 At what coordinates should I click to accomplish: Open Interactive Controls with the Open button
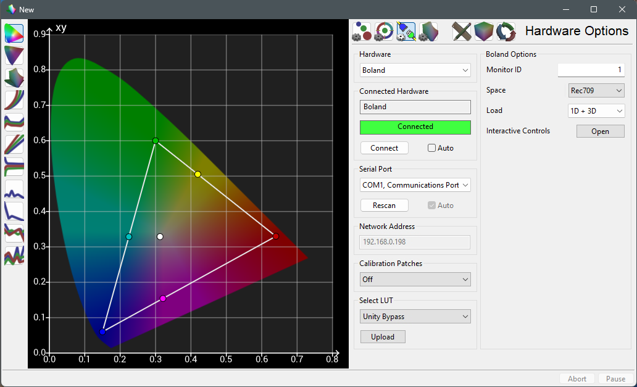click(600, 131)
